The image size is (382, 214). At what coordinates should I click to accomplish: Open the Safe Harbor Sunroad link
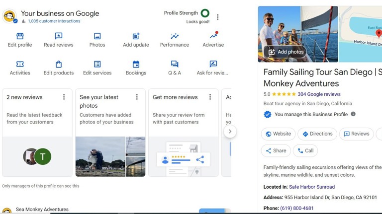pyautogui.click(x=312, y=187)
